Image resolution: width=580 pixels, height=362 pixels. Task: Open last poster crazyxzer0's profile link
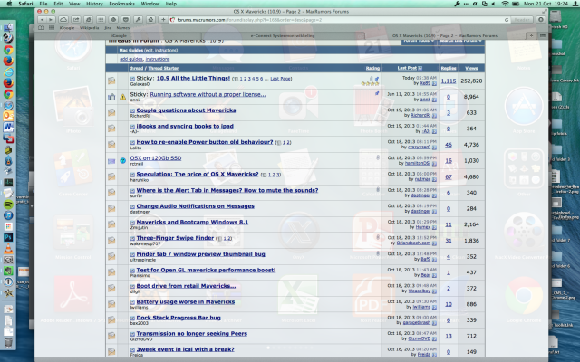[419, 147]
